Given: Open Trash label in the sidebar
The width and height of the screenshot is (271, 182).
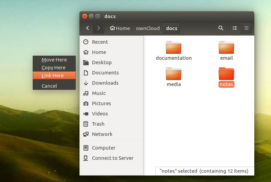Looking at the screenshot, I should coord(98,124).
